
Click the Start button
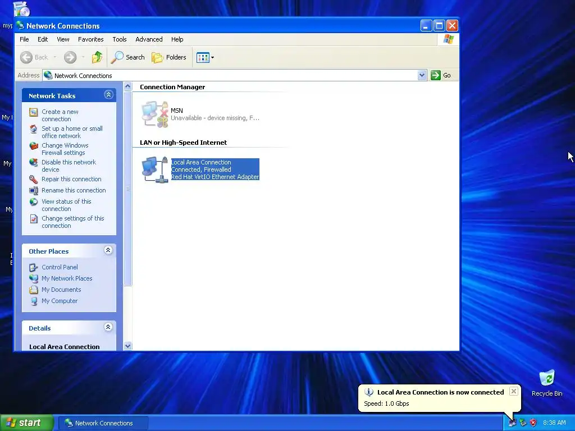coord(26,423)
